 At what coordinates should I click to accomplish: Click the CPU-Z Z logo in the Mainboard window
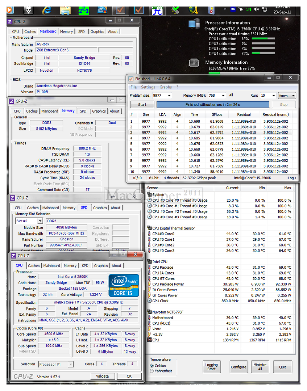point(10,22)
